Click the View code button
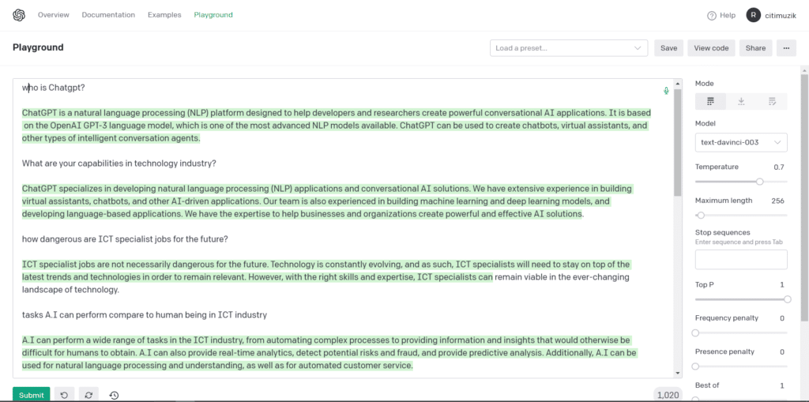The image size is (809, 402). point(711,48)
